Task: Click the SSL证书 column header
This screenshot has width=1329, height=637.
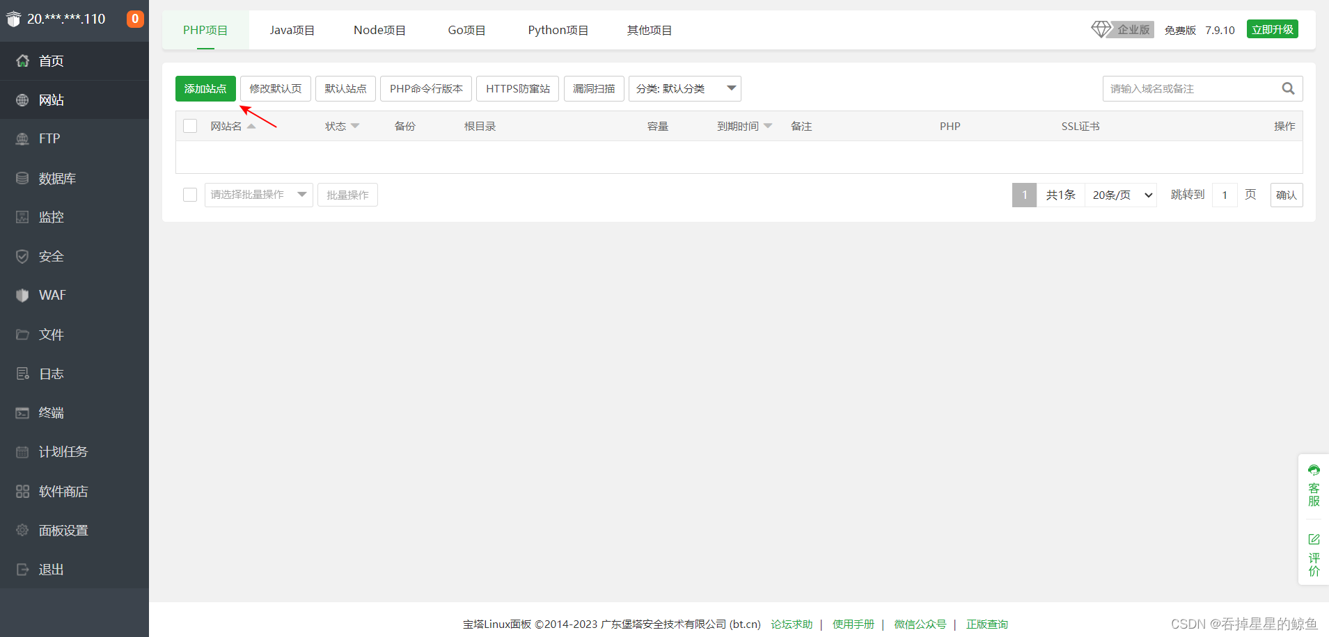Action: click(1080, 126)
